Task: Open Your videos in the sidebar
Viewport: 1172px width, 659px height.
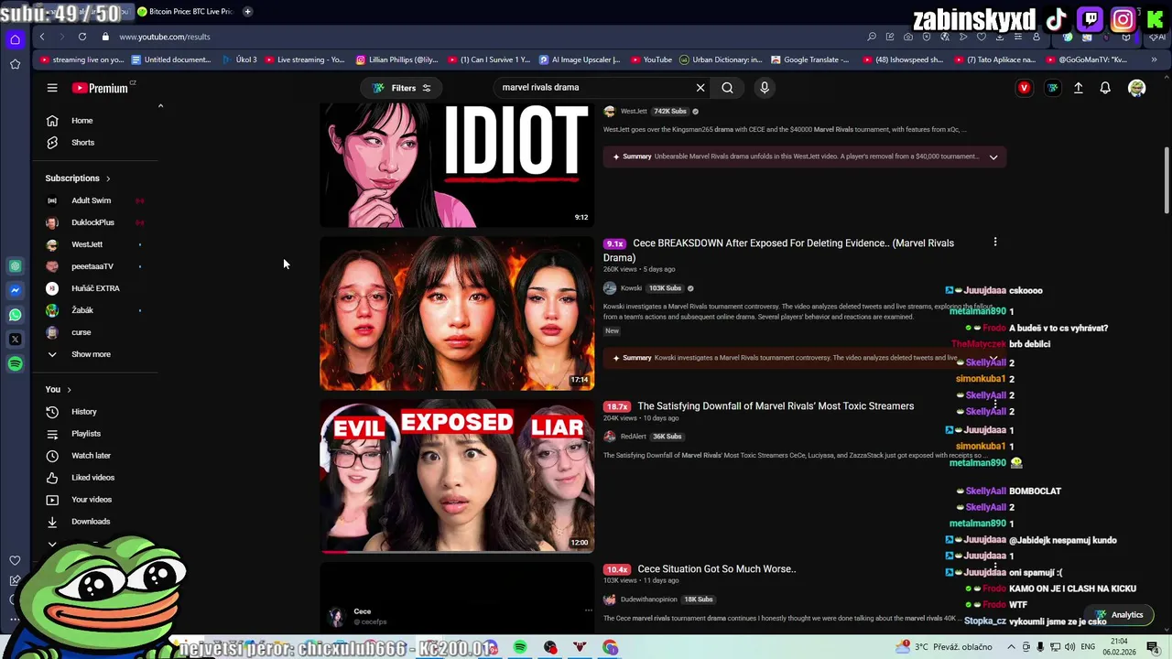Action: (92, 500)
